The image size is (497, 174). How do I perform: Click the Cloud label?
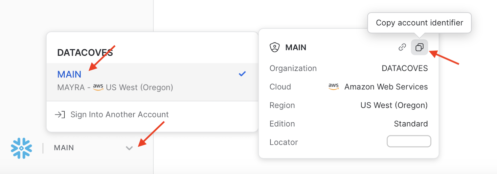tap(280, 87)
